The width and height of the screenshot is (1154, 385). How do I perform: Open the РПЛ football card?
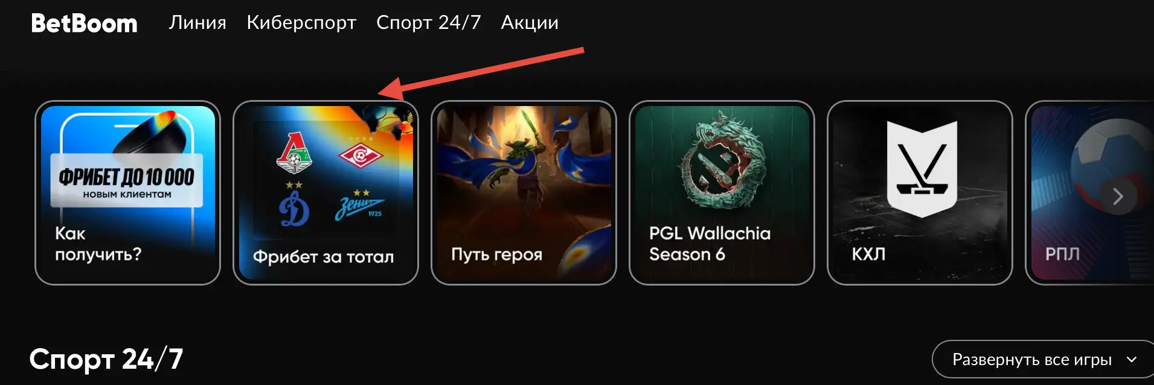1090,193
